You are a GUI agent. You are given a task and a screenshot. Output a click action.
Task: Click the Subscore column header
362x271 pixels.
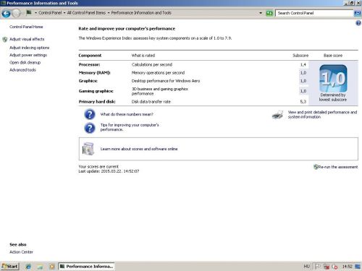[300, 56]
